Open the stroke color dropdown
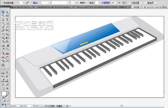 pos(30,3)
